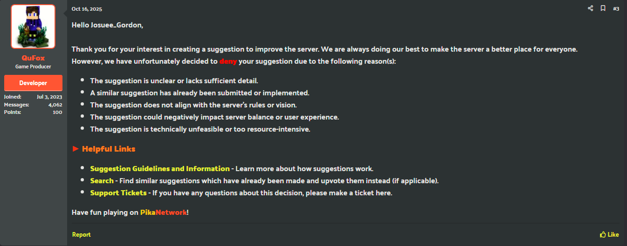This screenshot has height=246, width=627.
Task: Click the Jul 3, 2023 joined date
Action: coord(49,97)
